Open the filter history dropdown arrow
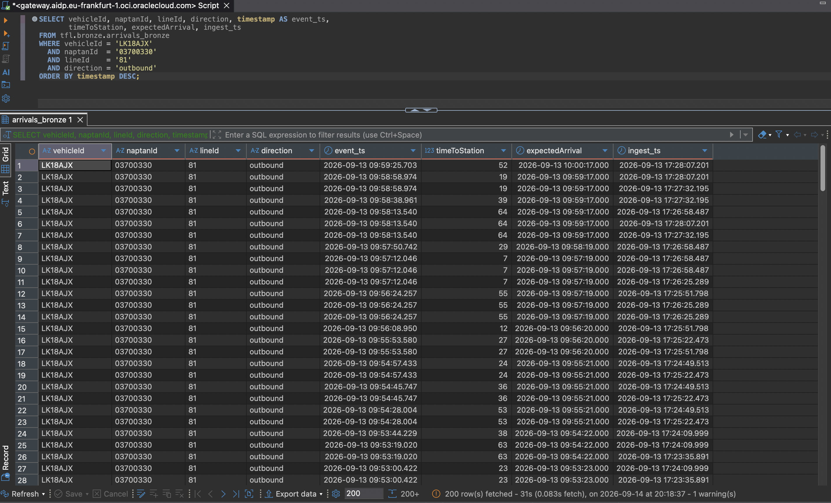The width and height of the screenshot is (831, 503). (x=745, y=135)
